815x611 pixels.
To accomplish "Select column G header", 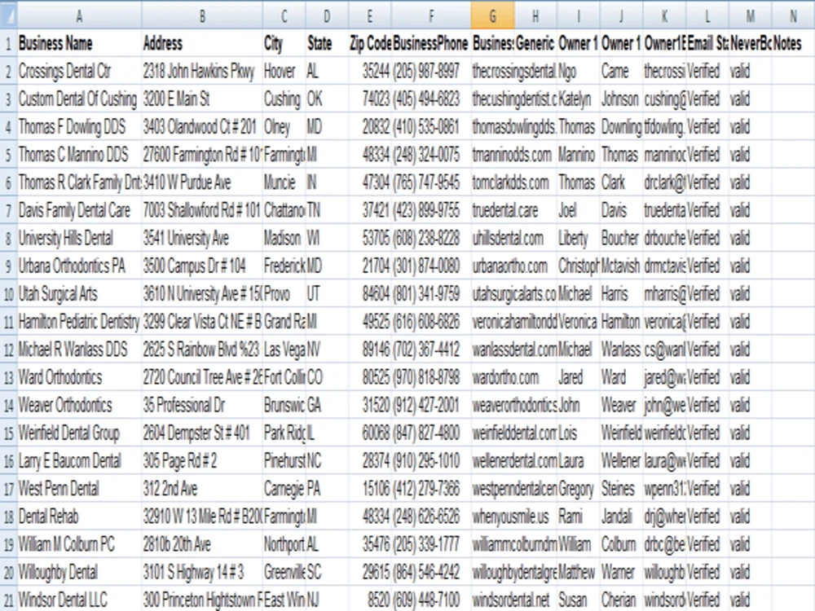I will [x=493, y=15].
